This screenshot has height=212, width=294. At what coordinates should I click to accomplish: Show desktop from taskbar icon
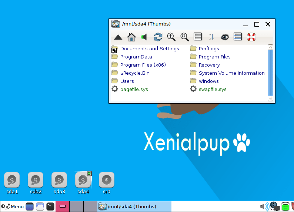pos(30,206)
